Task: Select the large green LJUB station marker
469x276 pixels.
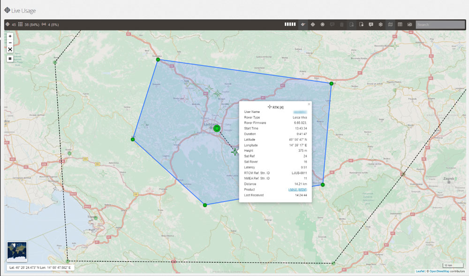Action: click(217, 128)
